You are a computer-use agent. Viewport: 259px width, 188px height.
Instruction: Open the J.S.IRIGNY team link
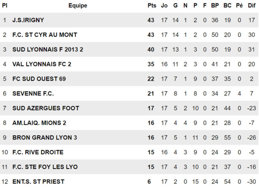point(28,20)
